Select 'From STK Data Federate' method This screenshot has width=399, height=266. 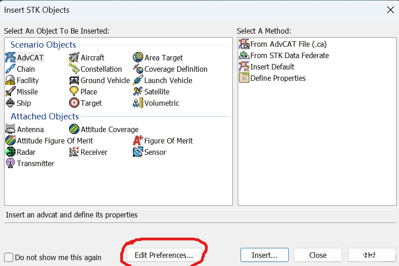(289, 55)
